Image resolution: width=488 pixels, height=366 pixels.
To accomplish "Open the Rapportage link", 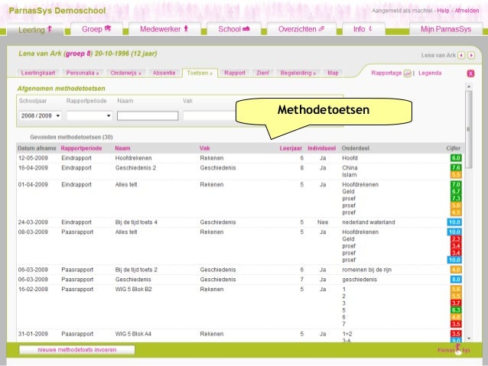I will [386, 73].
